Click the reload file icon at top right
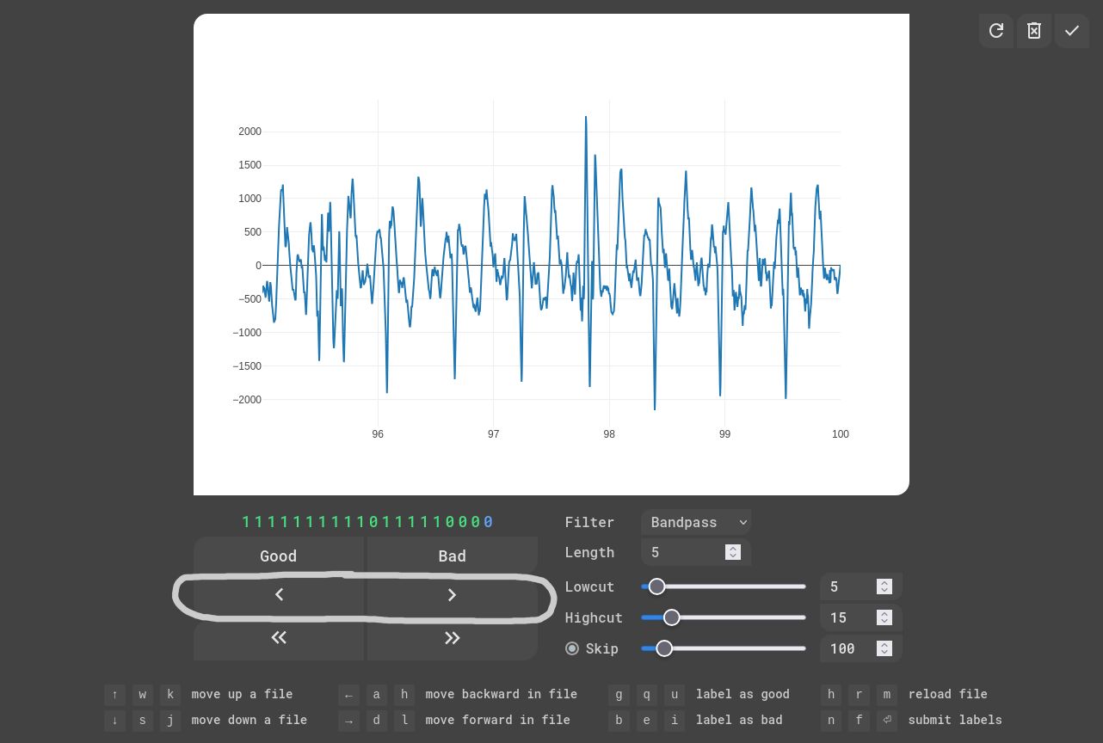Image resolution: width=1103 pixels, height=743 pixels. tap(995, 31)
